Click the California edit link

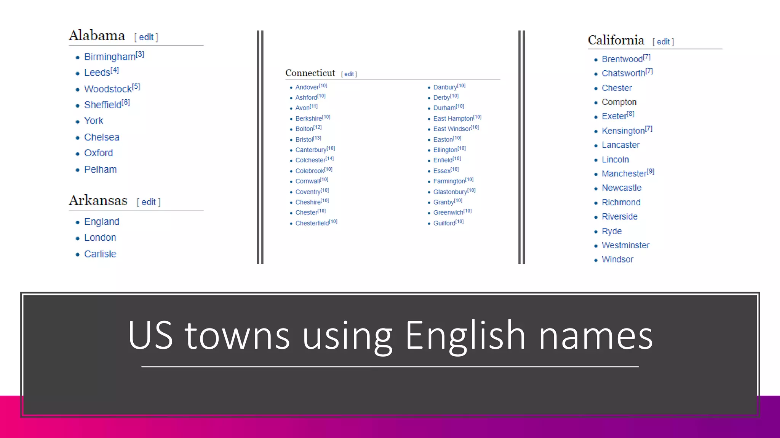tap(663, 42)
